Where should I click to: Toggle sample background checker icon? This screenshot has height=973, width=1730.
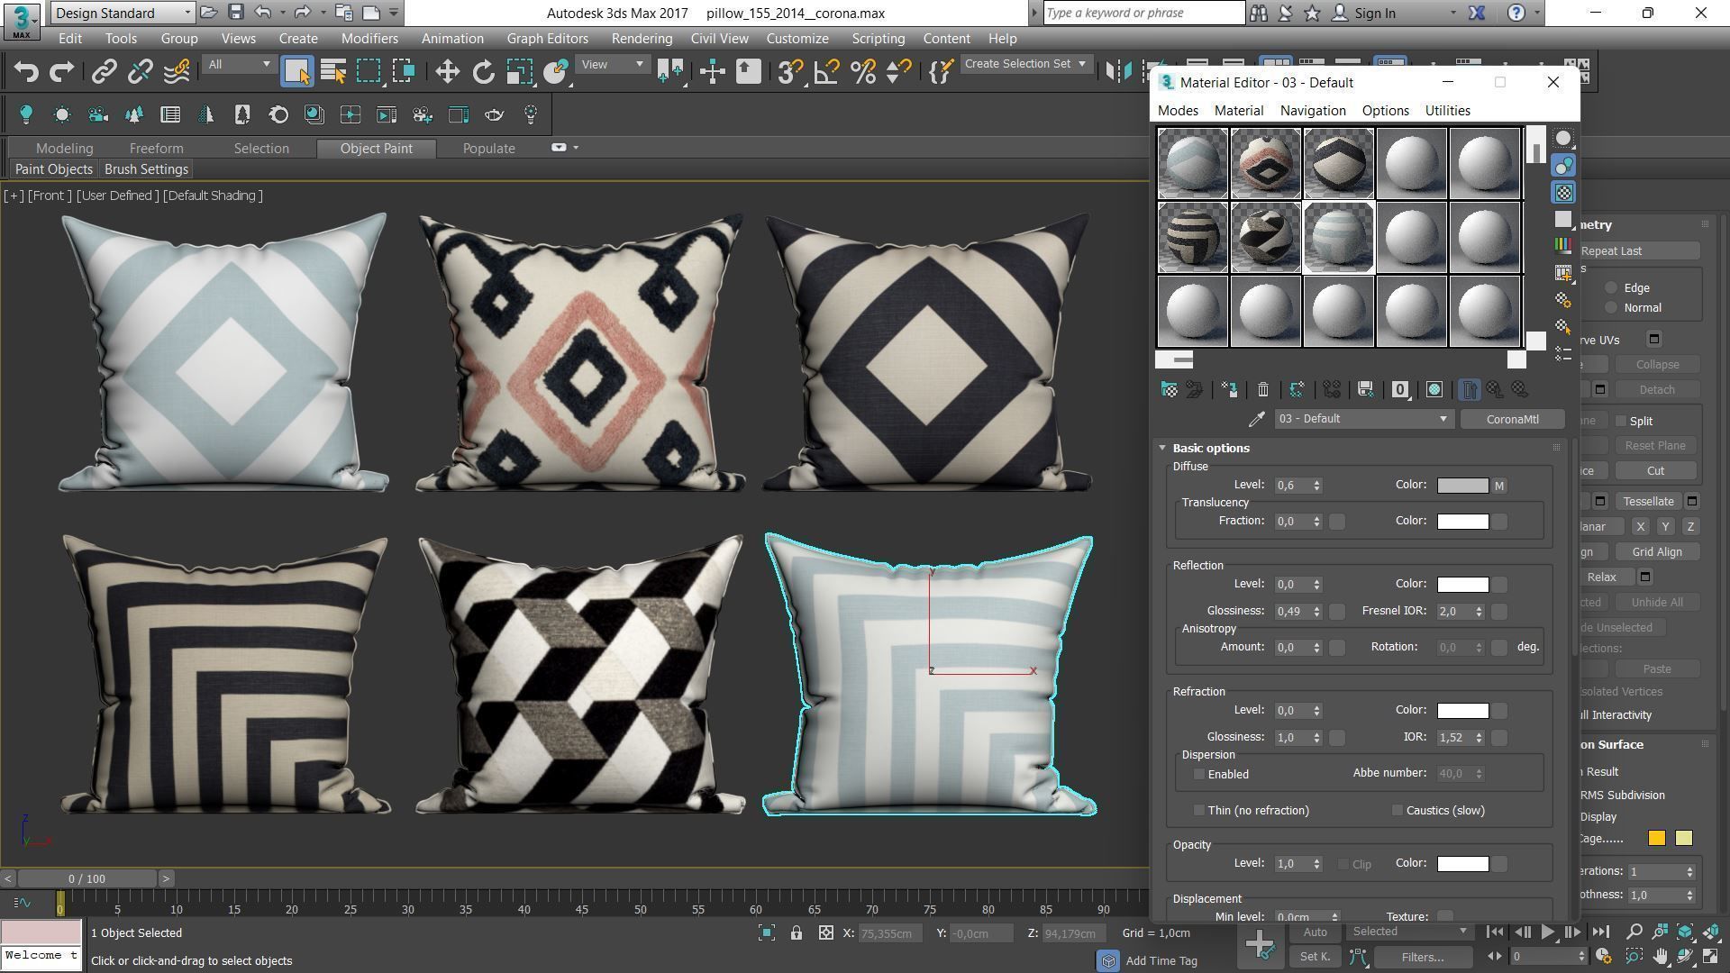tap(1563, 192)
